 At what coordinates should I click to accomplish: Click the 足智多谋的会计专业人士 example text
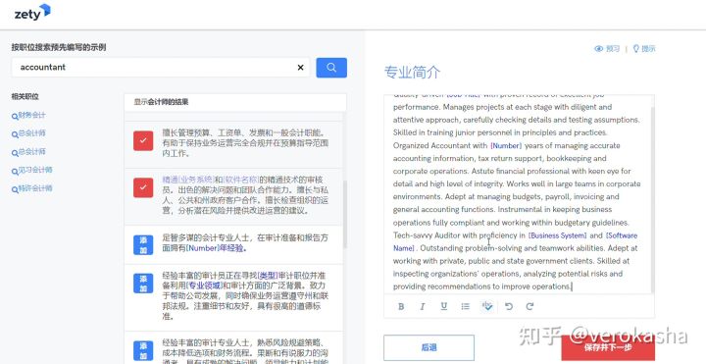(x=245, y=242)
